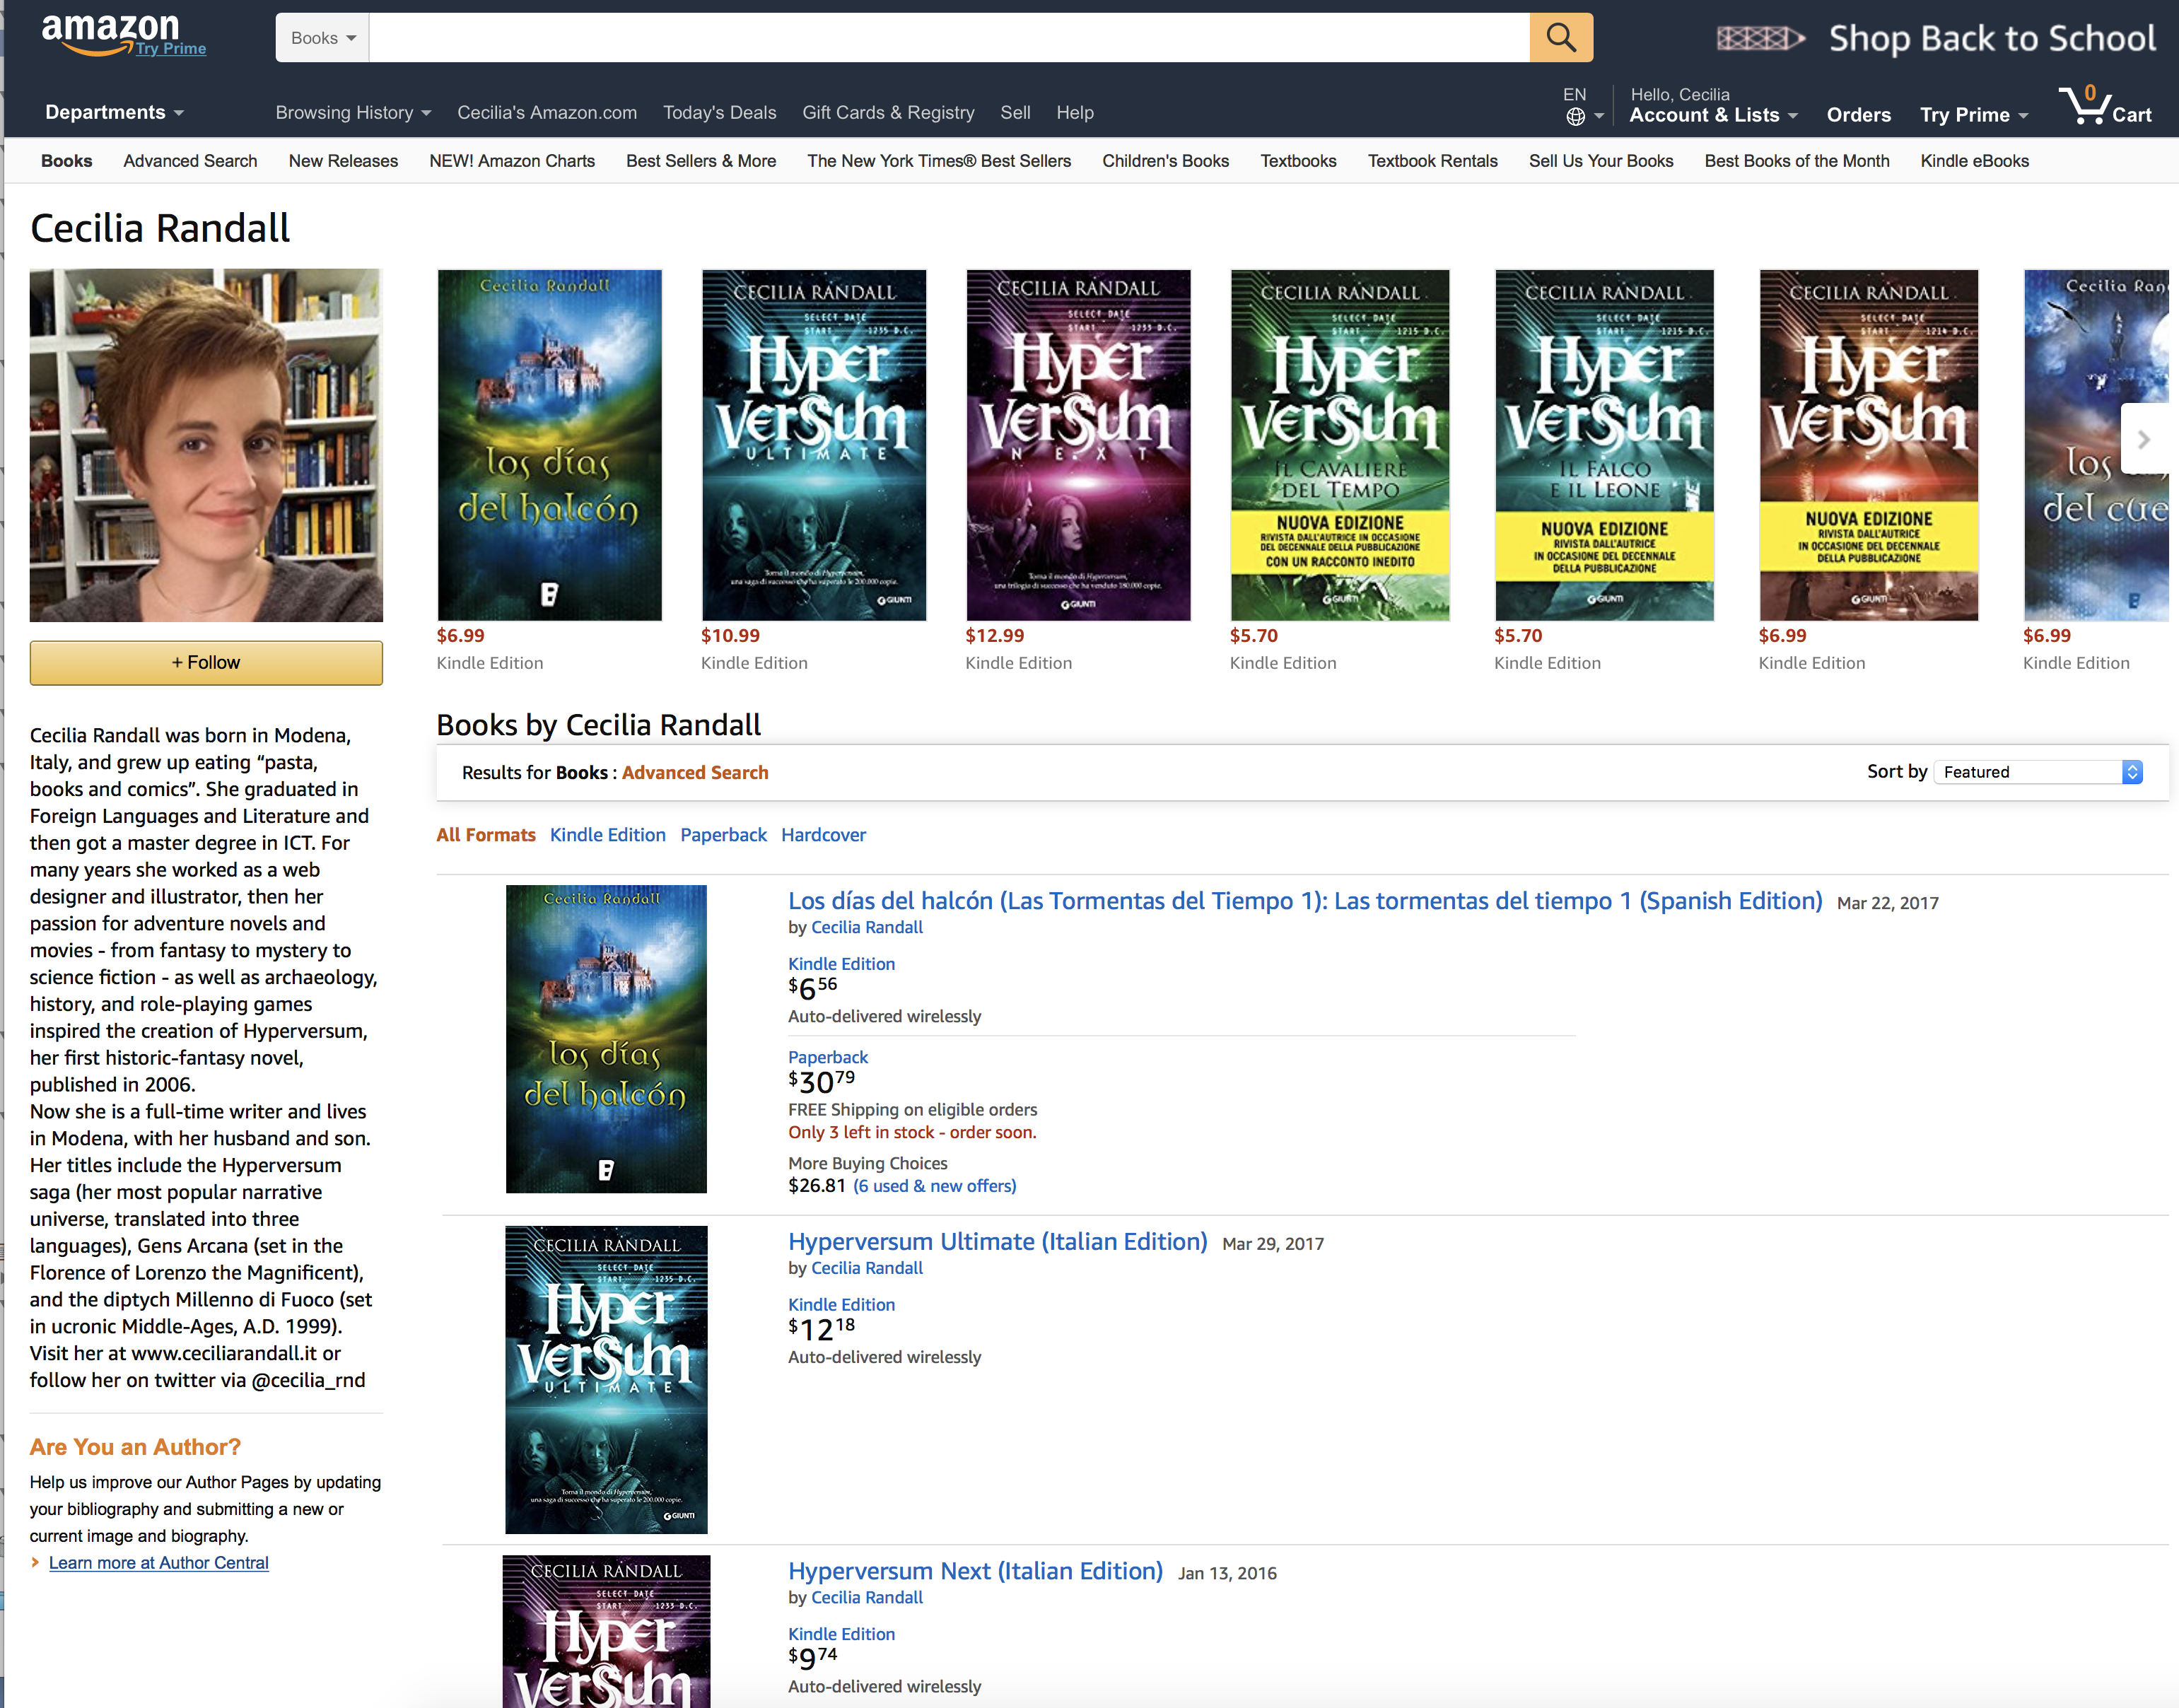The width and height of the screenshot is (2179, 1708).
Task: Click the + Follow button
Action: (206, 663)
